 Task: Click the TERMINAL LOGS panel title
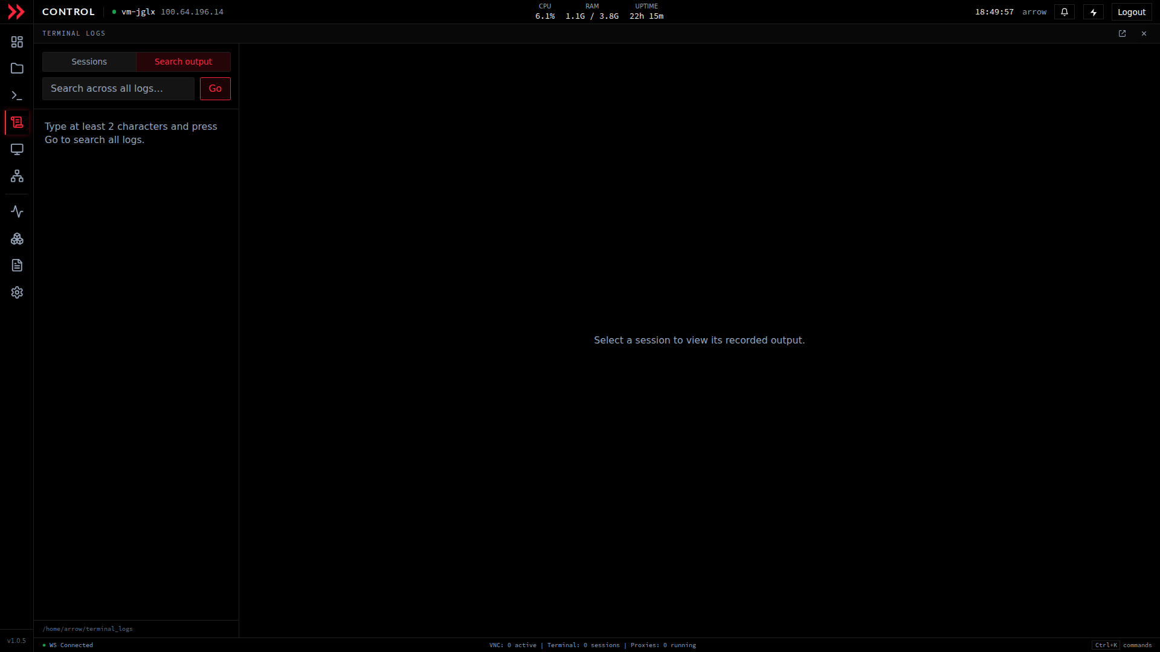pos(74,34)
